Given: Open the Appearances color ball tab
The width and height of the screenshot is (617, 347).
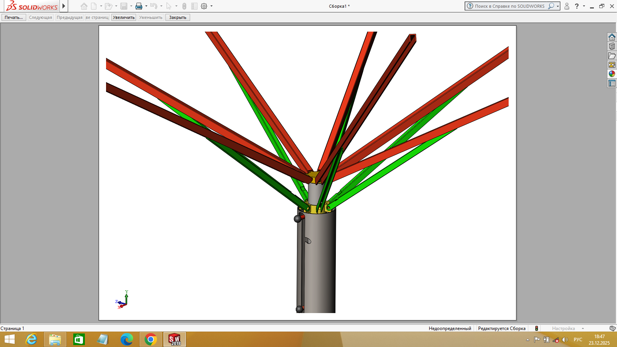Looking at the screenshot, I should tap(612, 74).
